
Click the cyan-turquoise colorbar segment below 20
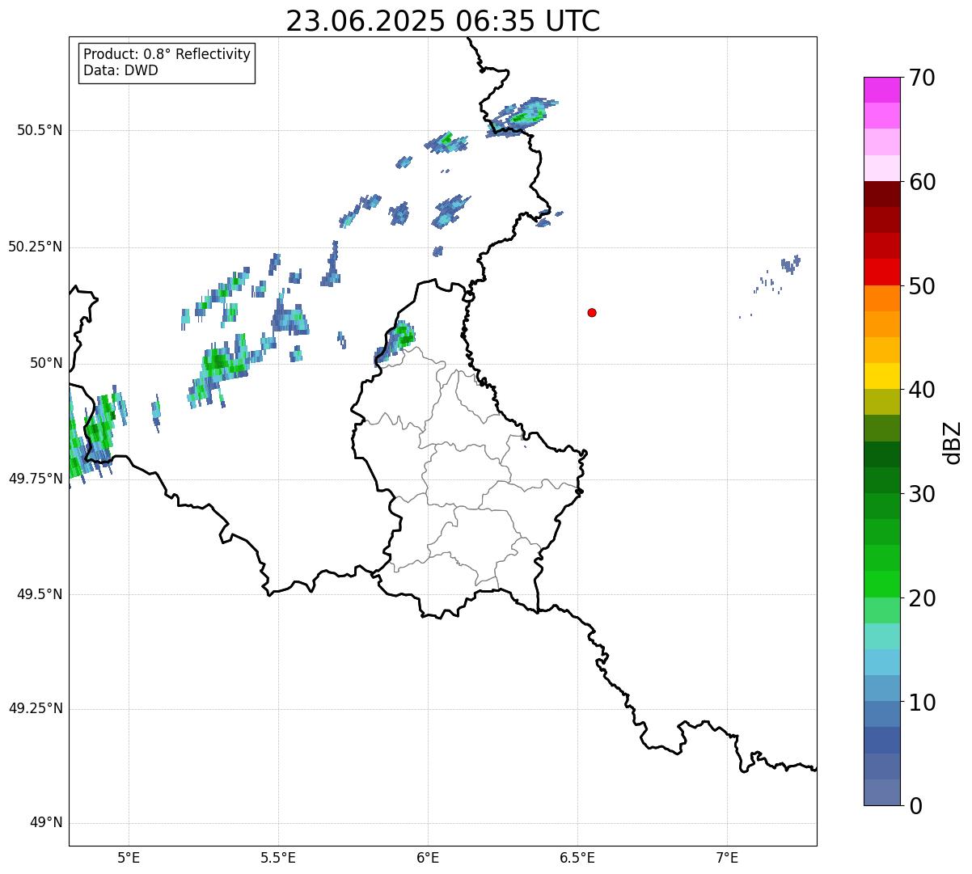(x=882, y=636)
